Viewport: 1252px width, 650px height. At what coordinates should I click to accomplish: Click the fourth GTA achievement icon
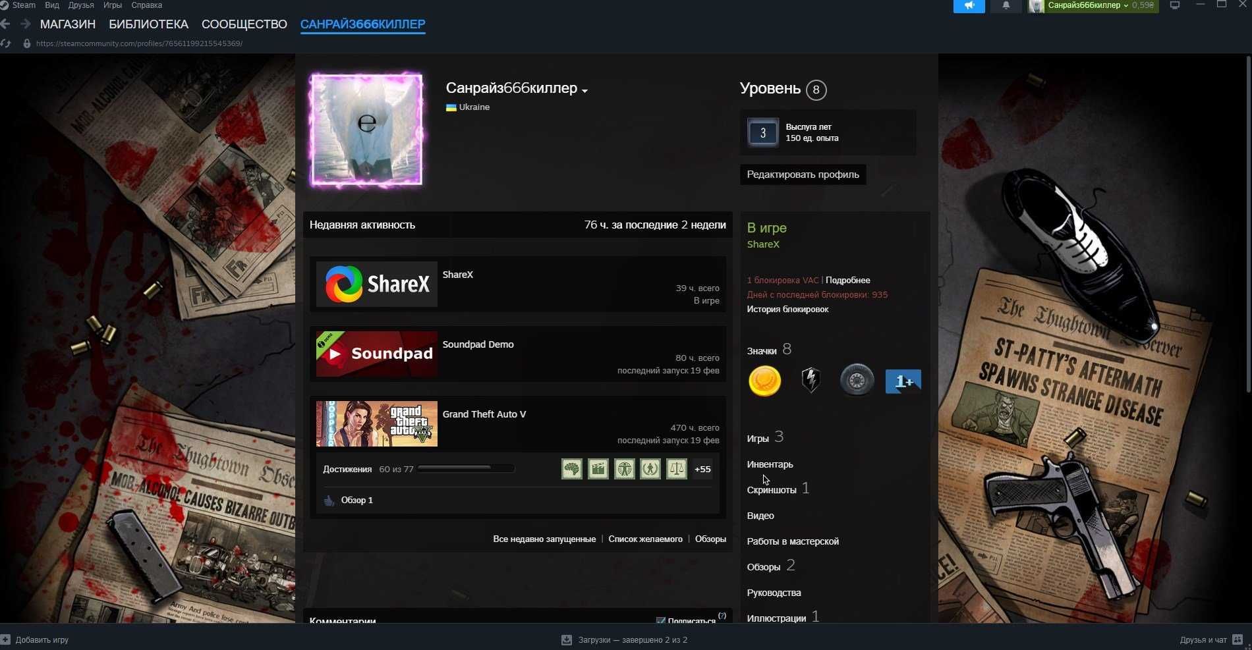pos(650,469)
